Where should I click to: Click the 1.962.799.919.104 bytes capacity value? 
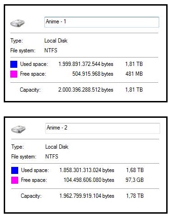tap(87, 196)
